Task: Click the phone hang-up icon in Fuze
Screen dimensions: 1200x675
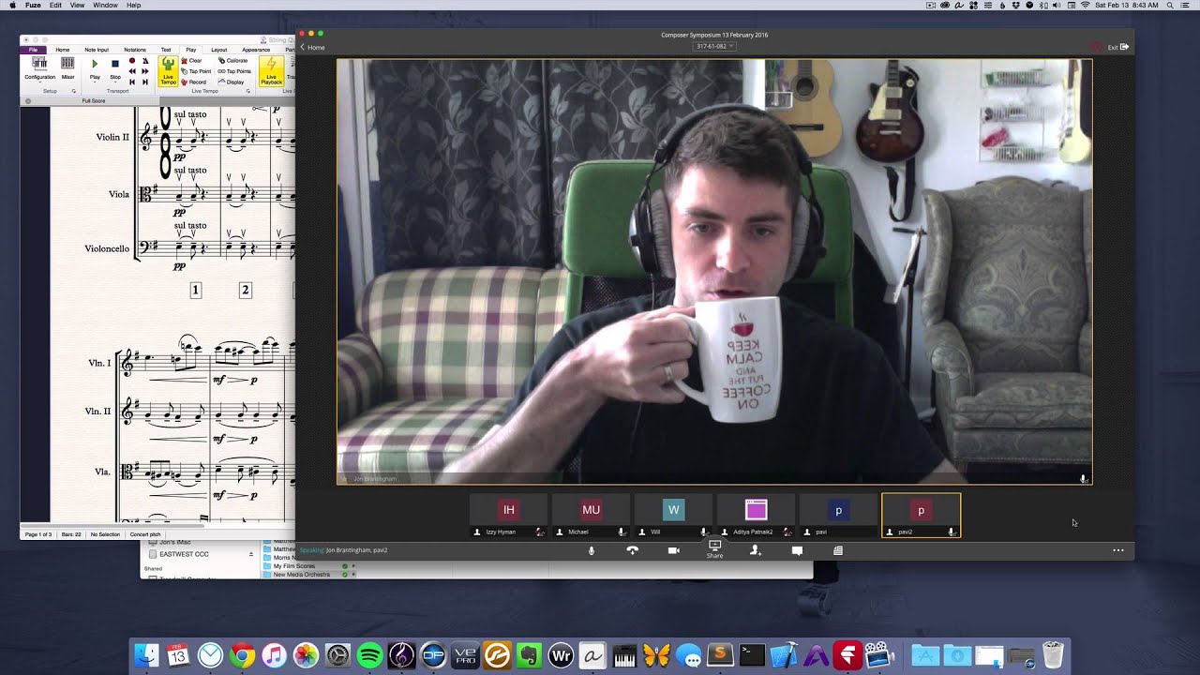Action: (x=632, y=550)
